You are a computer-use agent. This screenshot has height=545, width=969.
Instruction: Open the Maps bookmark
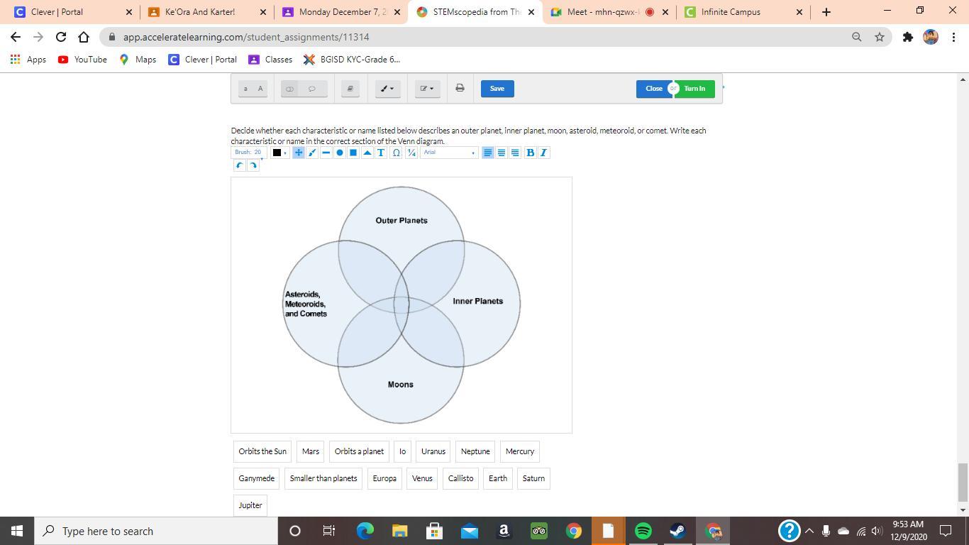(x=138, y=60)
